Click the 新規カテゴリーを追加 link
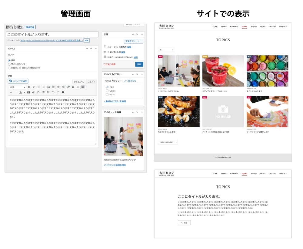The height and width of the screenshot is (249, 303). (115, 101)
